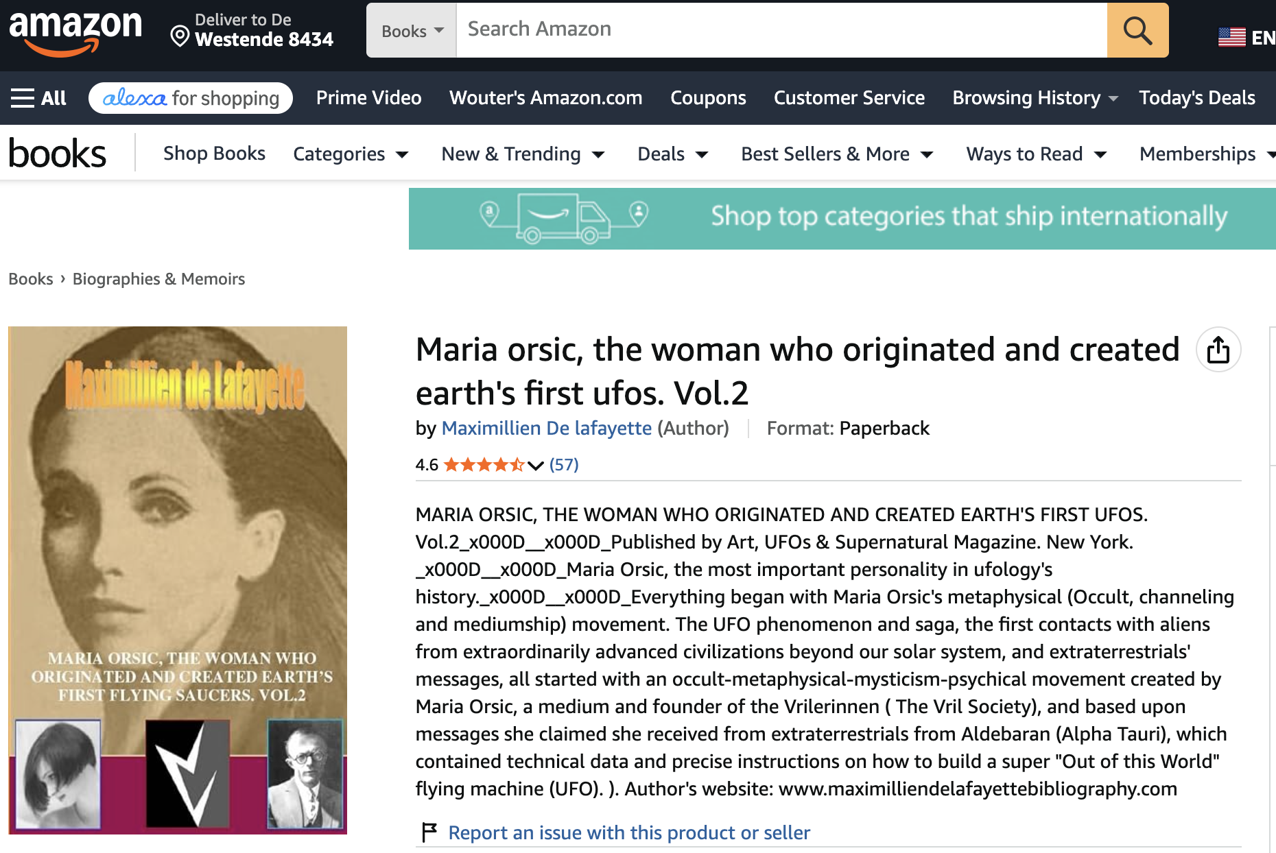Screen dimensions: 1276x853
Task: Open the Books search category dropdown
Action: tap(412, 30)
